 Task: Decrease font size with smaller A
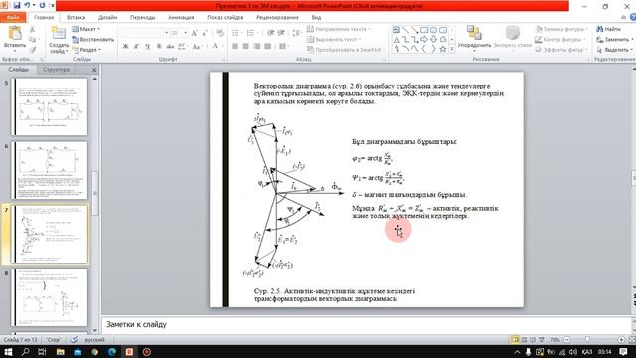point(205,33)
